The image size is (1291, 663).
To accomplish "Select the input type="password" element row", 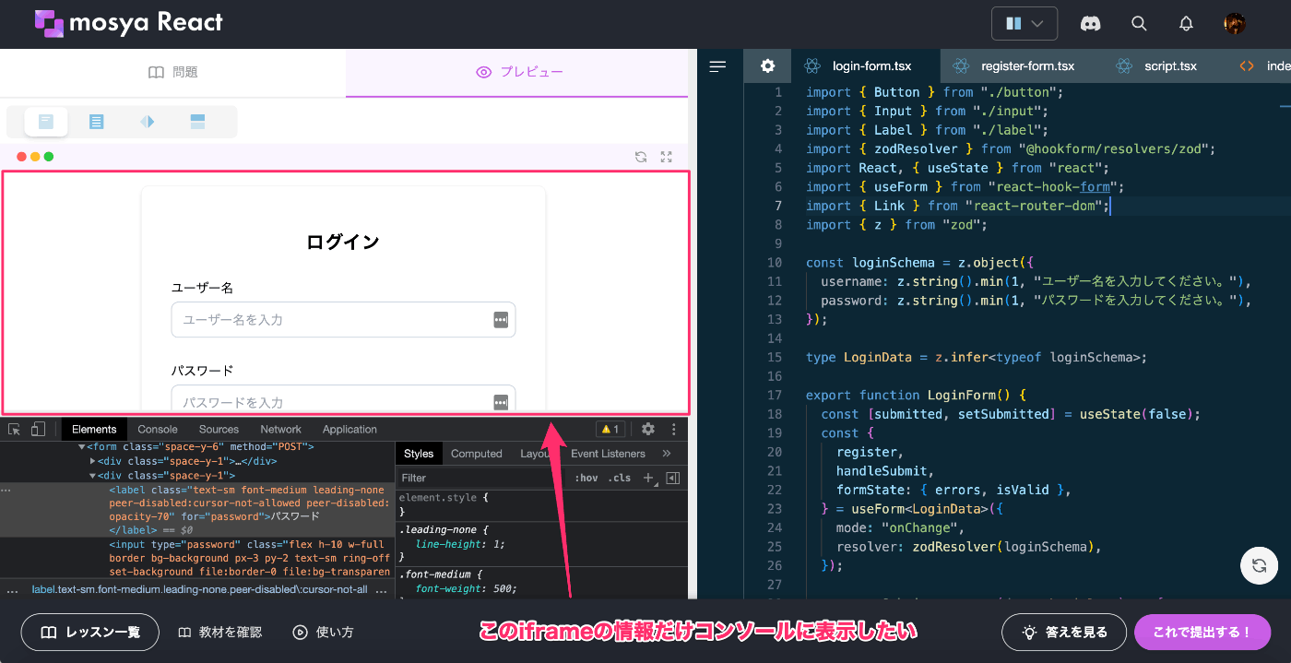I will click(x=197, y=558).
